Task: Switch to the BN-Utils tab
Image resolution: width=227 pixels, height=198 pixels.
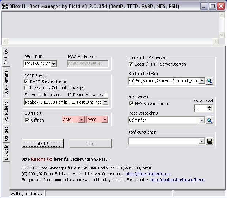Action: [x=6, y=152]
